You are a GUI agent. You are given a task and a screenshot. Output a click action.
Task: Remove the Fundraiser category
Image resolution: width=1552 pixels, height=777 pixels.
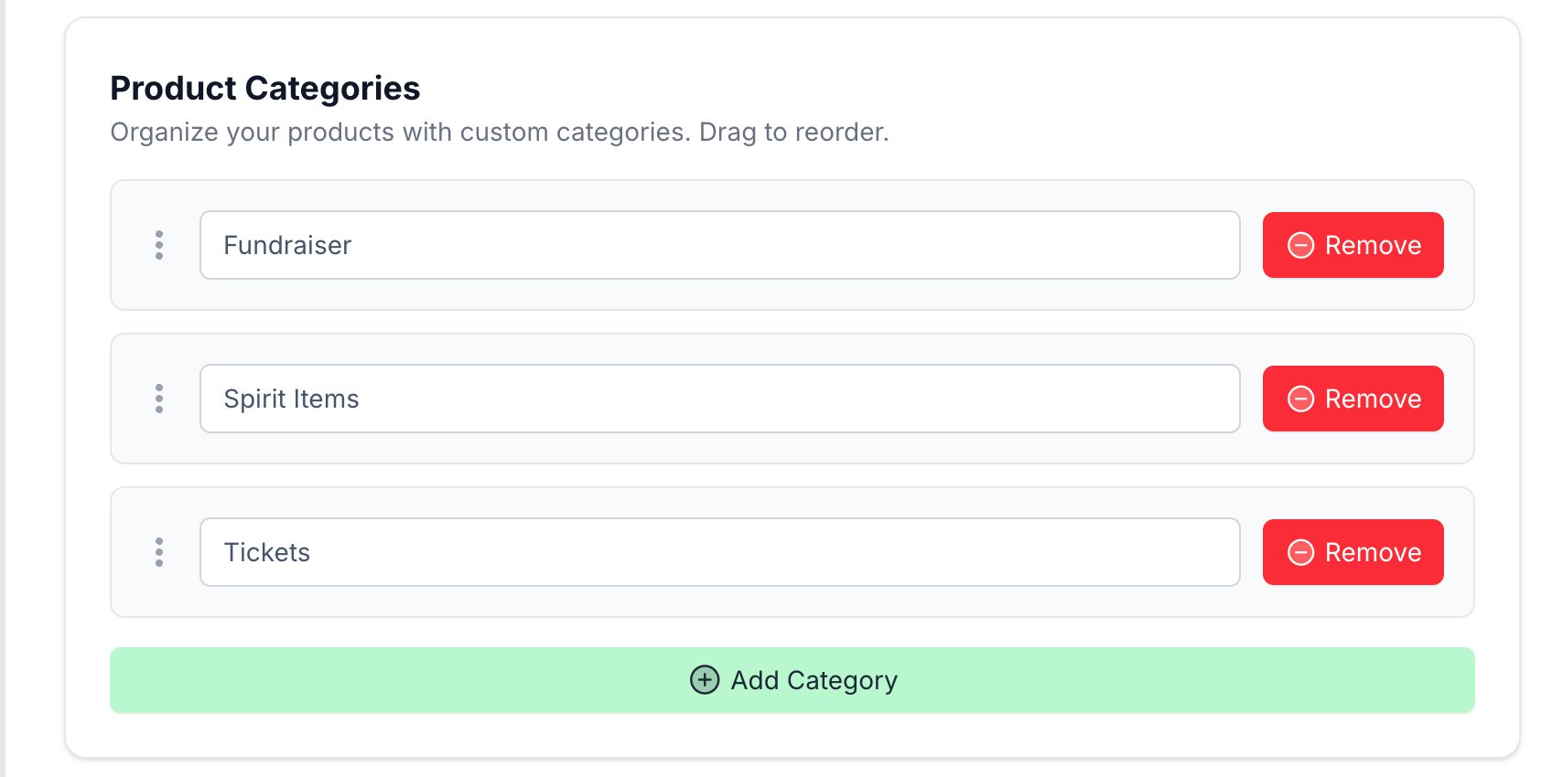pyautogui.click(x=1353, y=245)
